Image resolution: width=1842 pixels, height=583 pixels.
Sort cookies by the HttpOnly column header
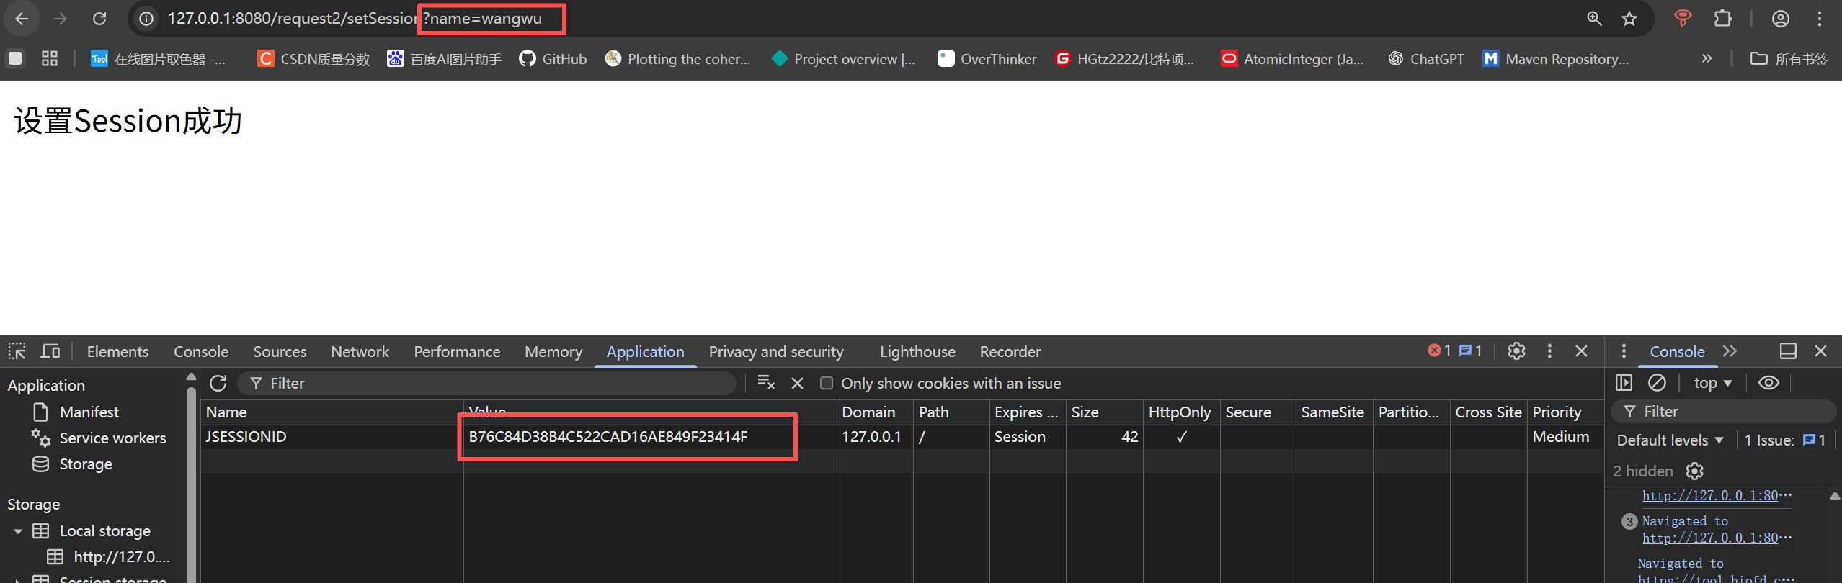(1180, 412)
